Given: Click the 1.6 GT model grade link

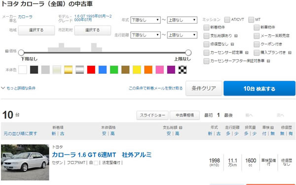Looking at the screenshot, I should (x=93, y=18).
